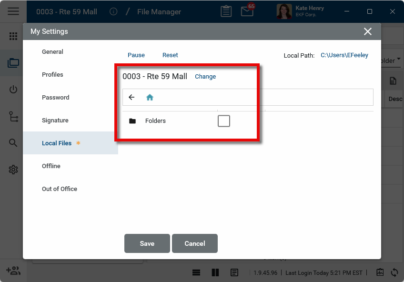Open the mail notifications icon
Image resolution: width=404 pixels, height=282 pixels.
[x=247, y=11]
